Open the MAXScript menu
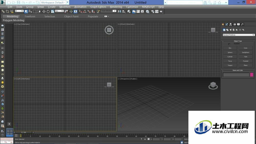Image resolution: width=256 pixels, height=144 pixels. click(x=148, y=7)
